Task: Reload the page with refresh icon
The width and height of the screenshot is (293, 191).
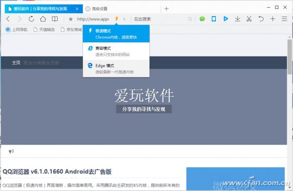Action: (31, 19)
